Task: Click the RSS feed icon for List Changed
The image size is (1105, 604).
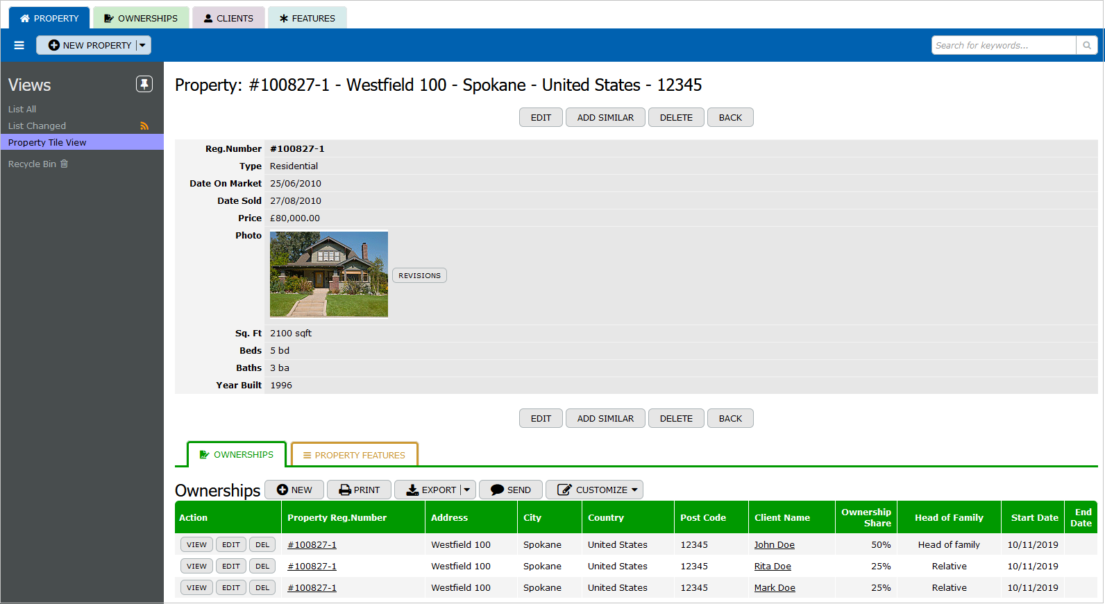Action: 144,126
